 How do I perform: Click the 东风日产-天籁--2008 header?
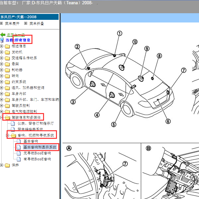coord(29,17)
